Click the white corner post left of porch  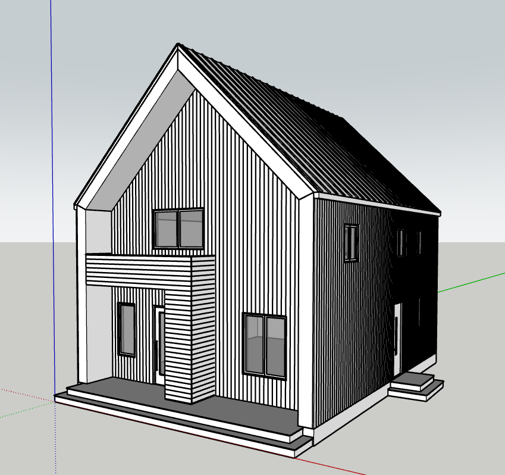coord(82,295)
